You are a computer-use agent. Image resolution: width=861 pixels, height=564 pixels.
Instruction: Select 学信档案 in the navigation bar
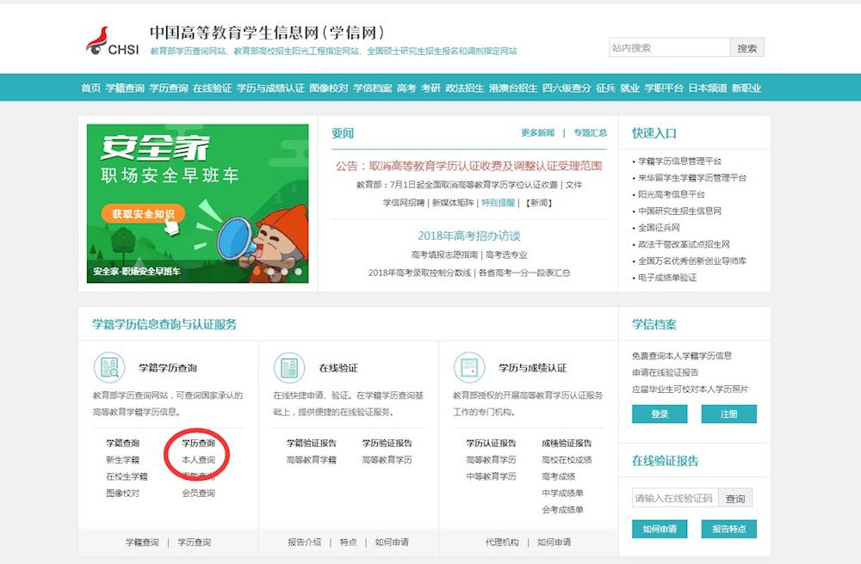(x=372, y=88)
